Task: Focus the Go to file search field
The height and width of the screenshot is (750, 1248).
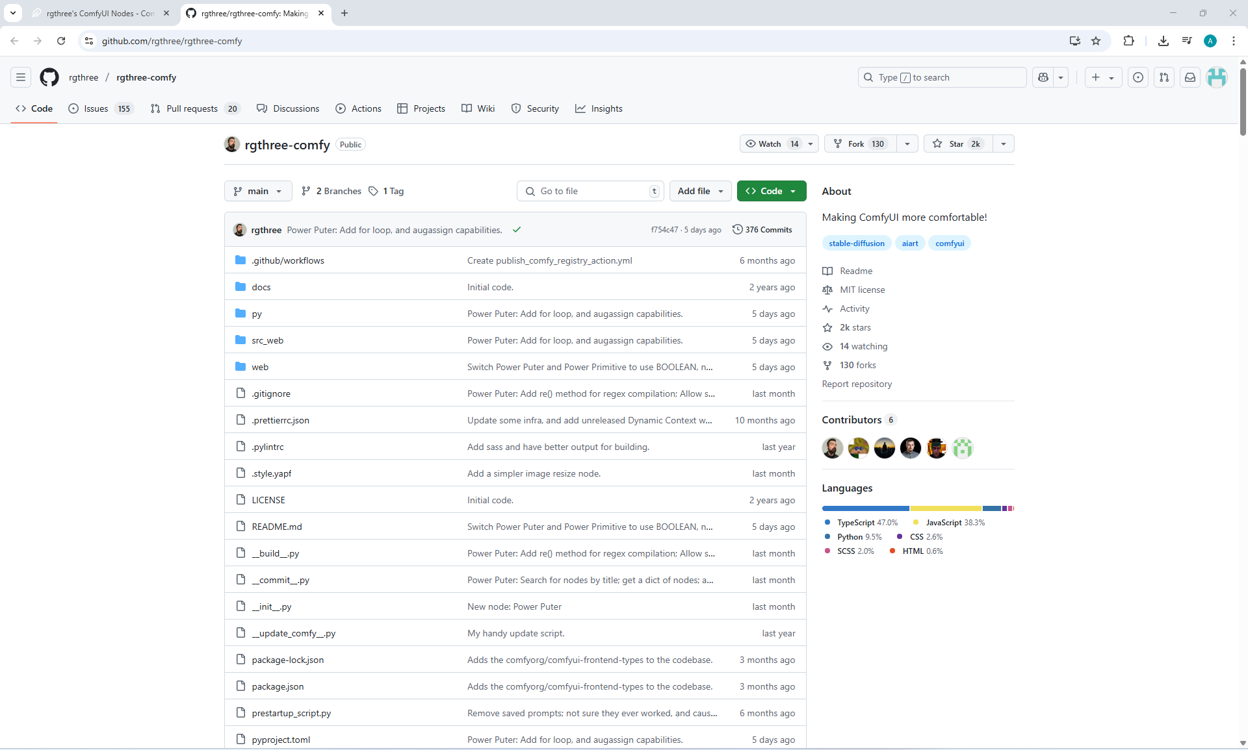Action: 590,191
